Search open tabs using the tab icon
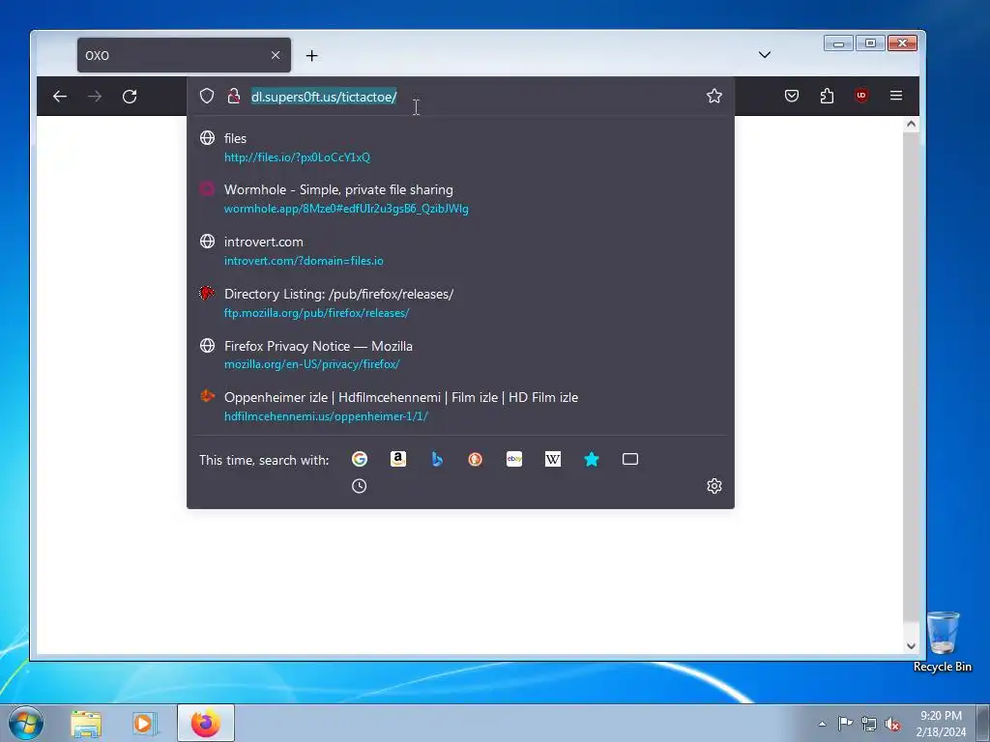This screenshot has height=742, width=990. (x=630, y=459)
